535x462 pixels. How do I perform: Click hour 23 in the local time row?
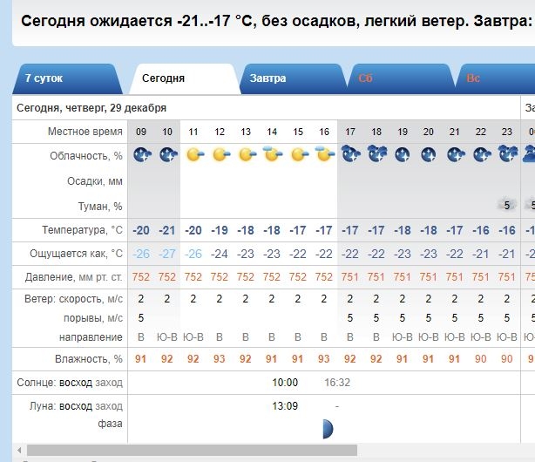click(x=506, y=132)
